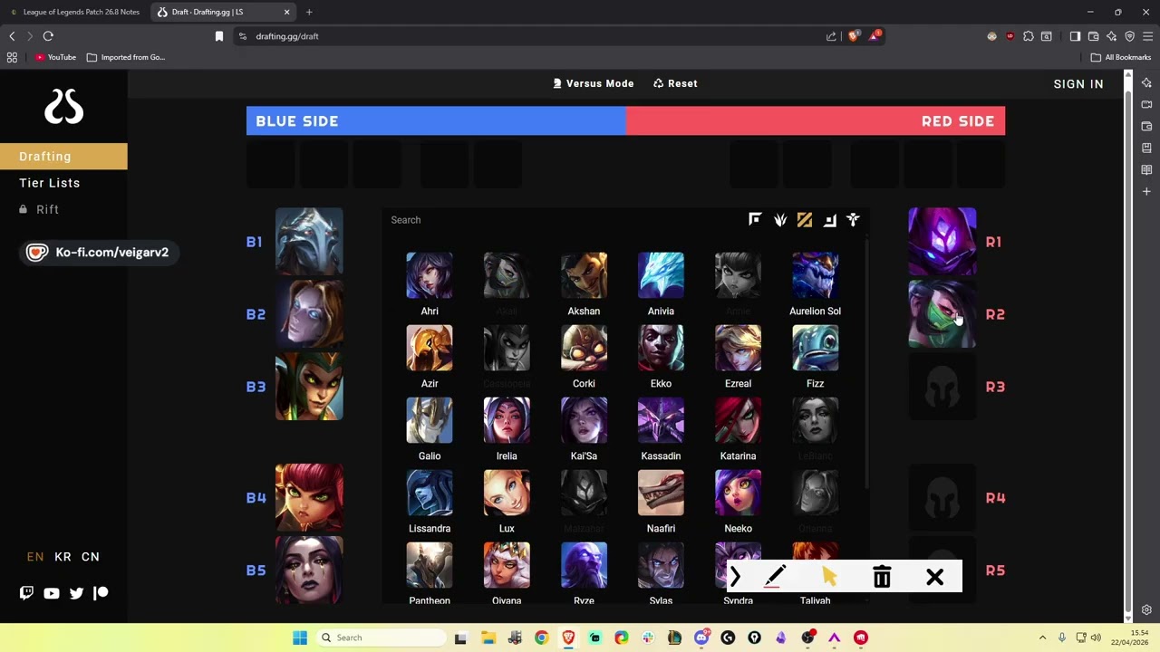Select the Ezreal champion icon
Image resolution: width=1160 pixels, height=652 pixels.
[x=738, y=348]
